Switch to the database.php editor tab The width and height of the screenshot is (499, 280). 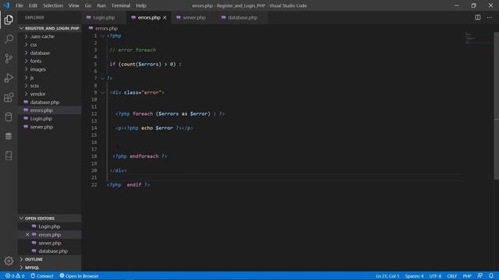[242, 18]
